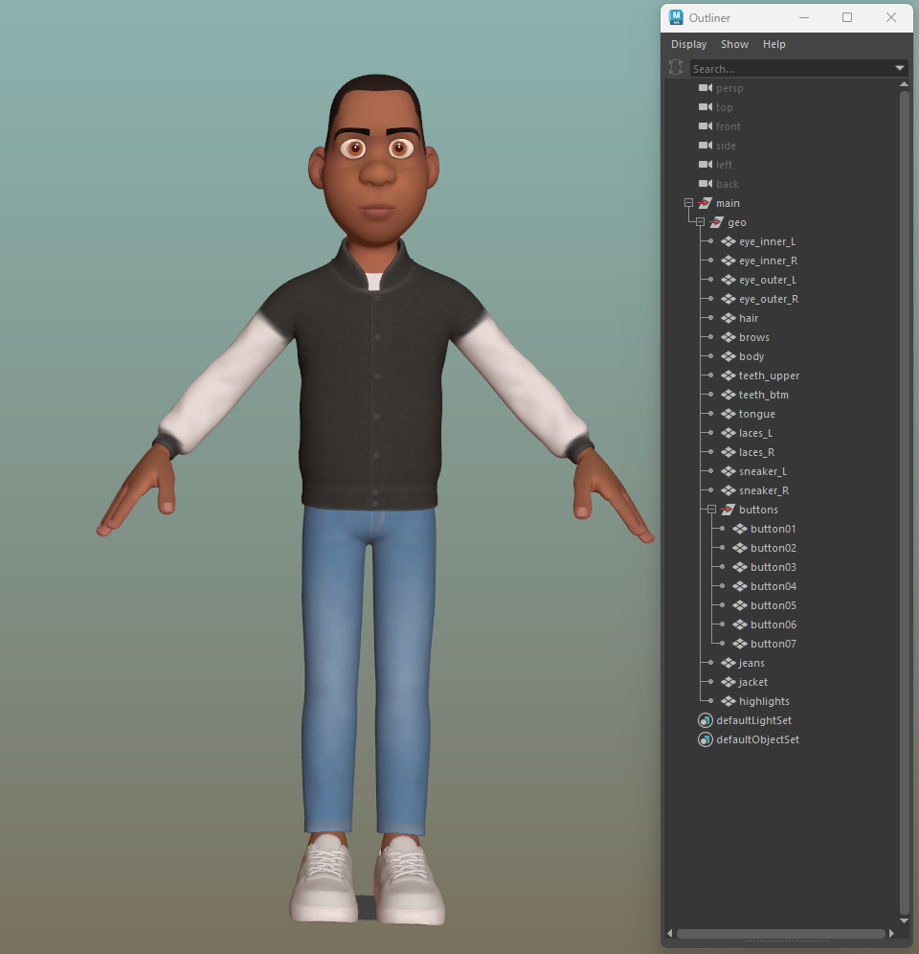Select the button02 node
The image size is (919, 954).
point(773,548)
